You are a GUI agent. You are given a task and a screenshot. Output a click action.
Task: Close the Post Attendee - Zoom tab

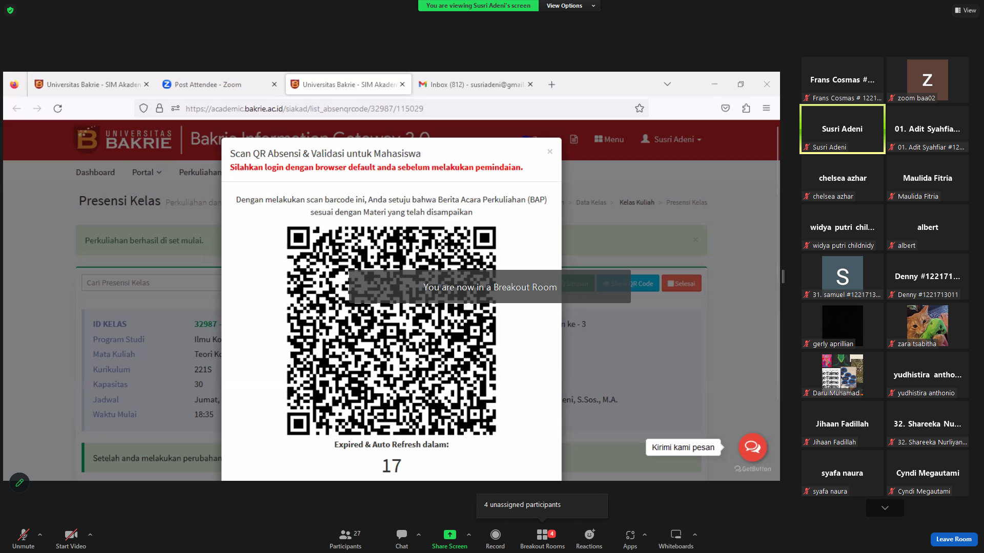(x=274, y=84)
